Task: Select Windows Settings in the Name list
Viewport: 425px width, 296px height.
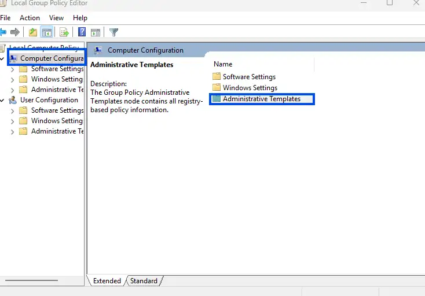Action: click(250, 88)
